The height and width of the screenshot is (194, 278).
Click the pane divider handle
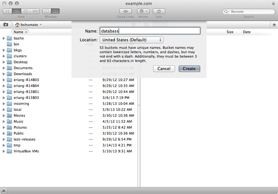[139, 105]
